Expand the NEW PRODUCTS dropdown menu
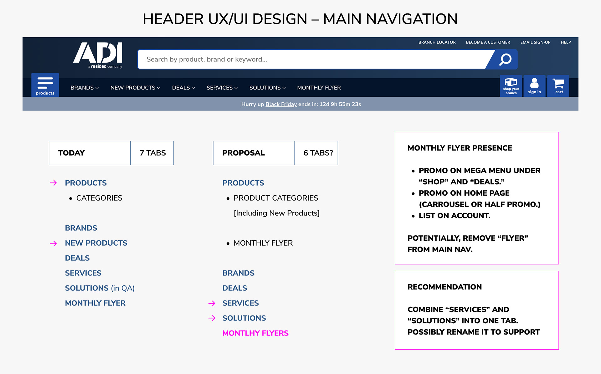601x374 pixels. click(x=135, y=88)
